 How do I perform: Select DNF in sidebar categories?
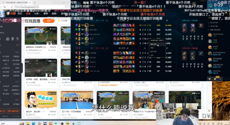[6, 64]
